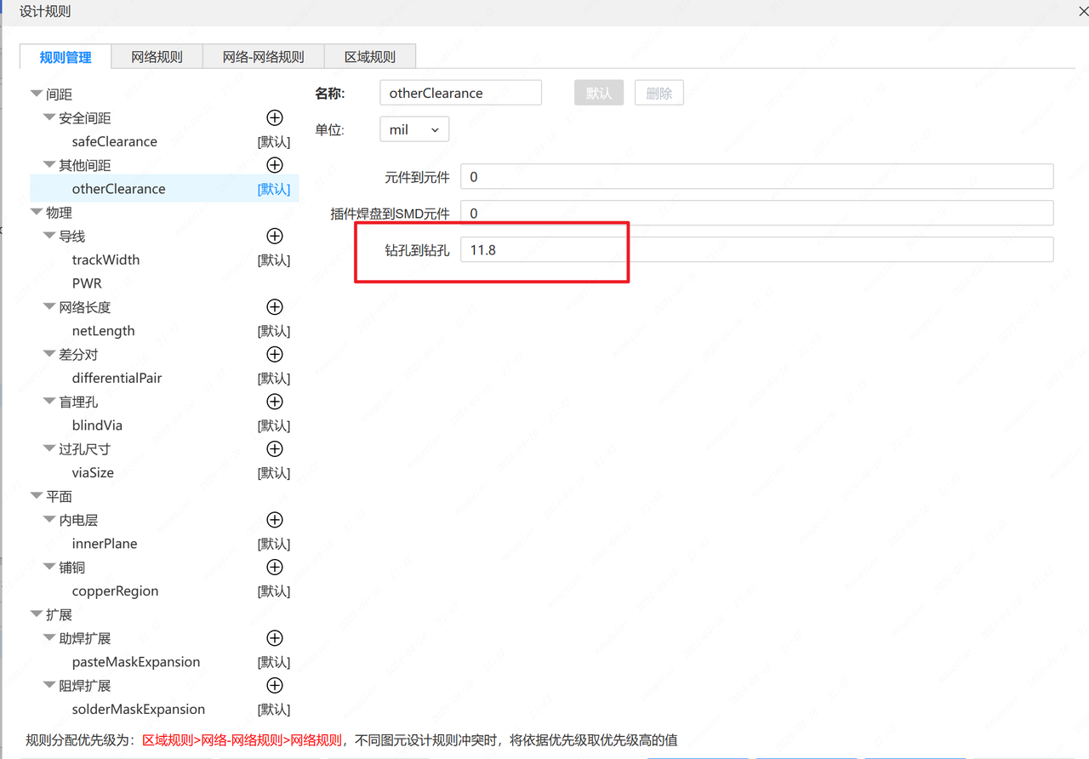Click [默认] tag beside trackWidth

pos(274,260)
